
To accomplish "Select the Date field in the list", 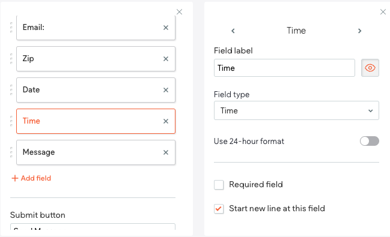I will coord(96,90).
